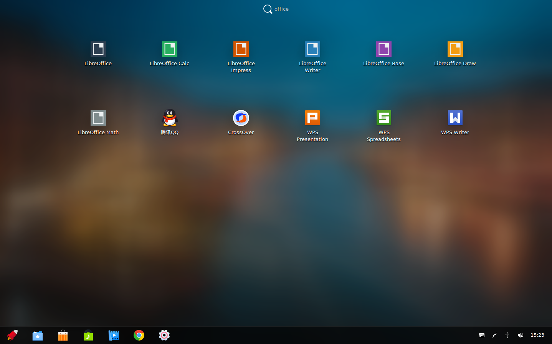Open the LibreOffice start center icon
The height and width of the screenshot is (344, 552).
click(x=98, y=49)
